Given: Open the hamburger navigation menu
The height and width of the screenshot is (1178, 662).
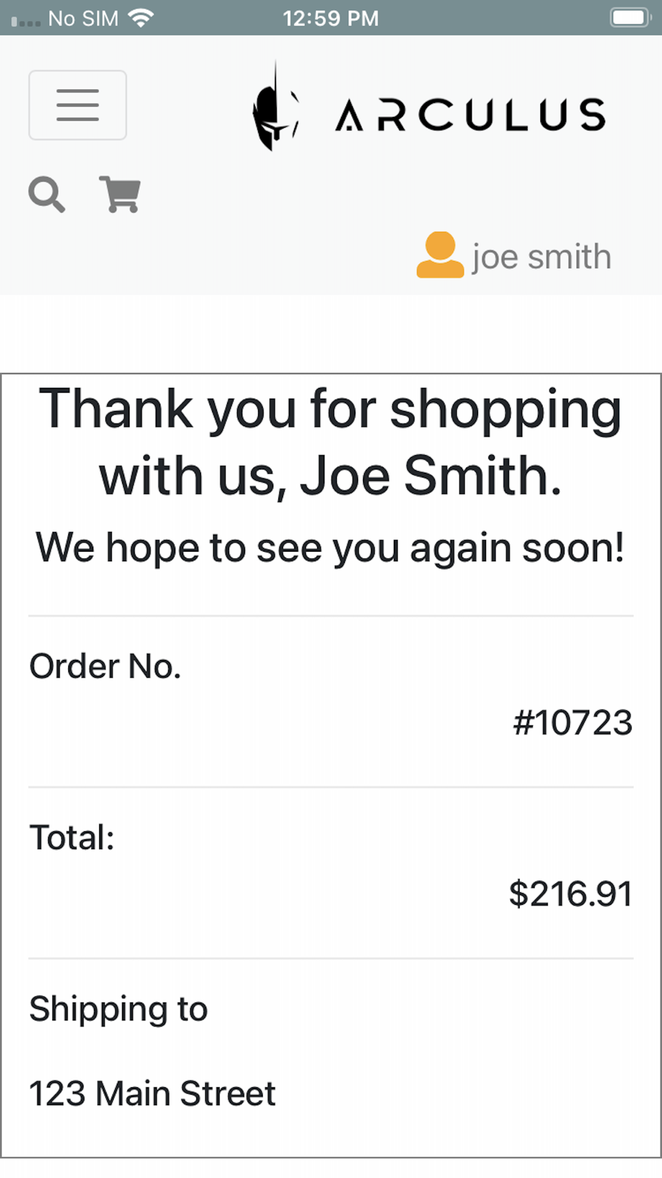Looking at the screenshot, I should tap(77, 105).
